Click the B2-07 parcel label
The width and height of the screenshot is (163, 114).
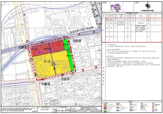click(34, 49)
